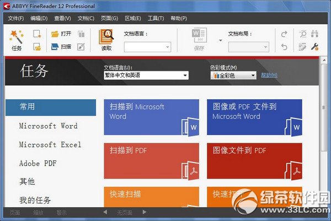Launch the 扫描到 PDF task tile
331x221 pixels.
(151, 161)
